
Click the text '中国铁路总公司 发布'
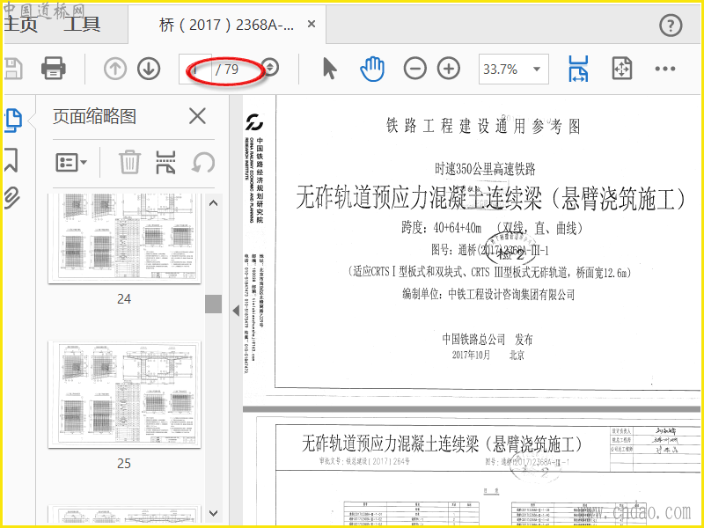tap(488, 339)
